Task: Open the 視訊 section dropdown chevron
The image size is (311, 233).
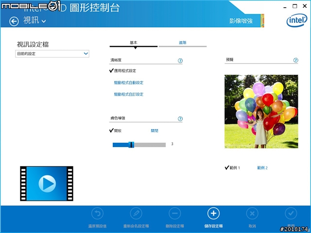Action: (x=44, y=21)
